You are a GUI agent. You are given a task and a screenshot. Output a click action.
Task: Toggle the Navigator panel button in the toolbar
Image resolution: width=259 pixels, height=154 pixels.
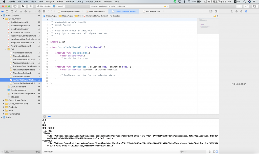(x=15, y=6)
